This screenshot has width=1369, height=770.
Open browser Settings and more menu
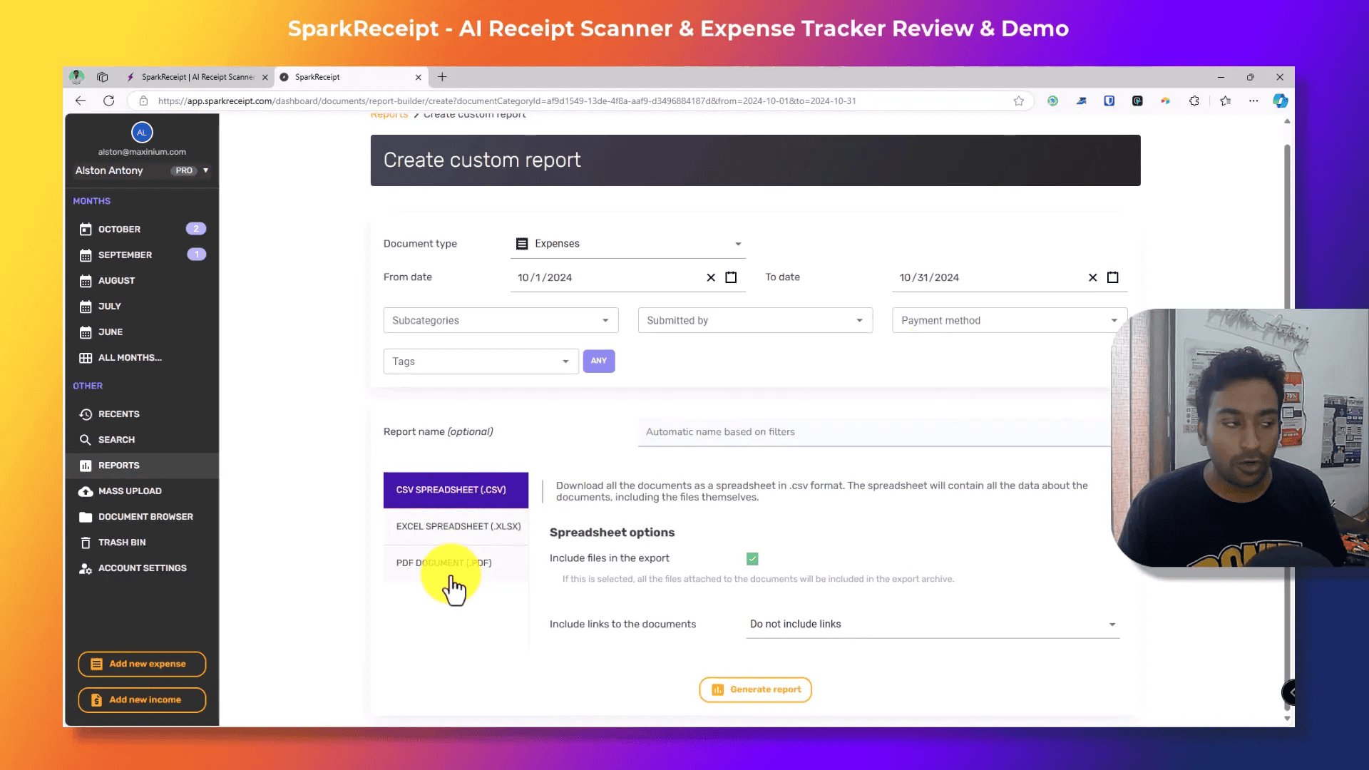1253,101
